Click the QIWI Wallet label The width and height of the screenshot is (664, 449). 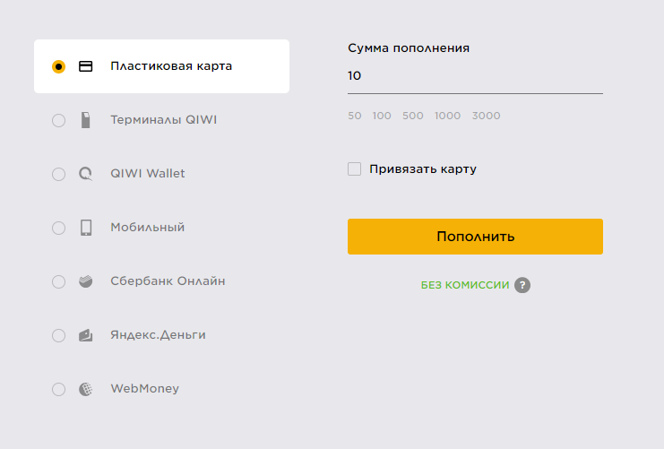pyautogui.click(x=147, y=174)
